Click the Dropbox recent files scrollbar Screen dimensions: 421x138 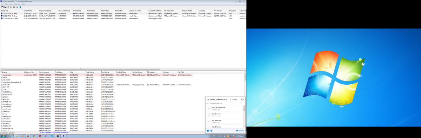[x=244, y=117]
